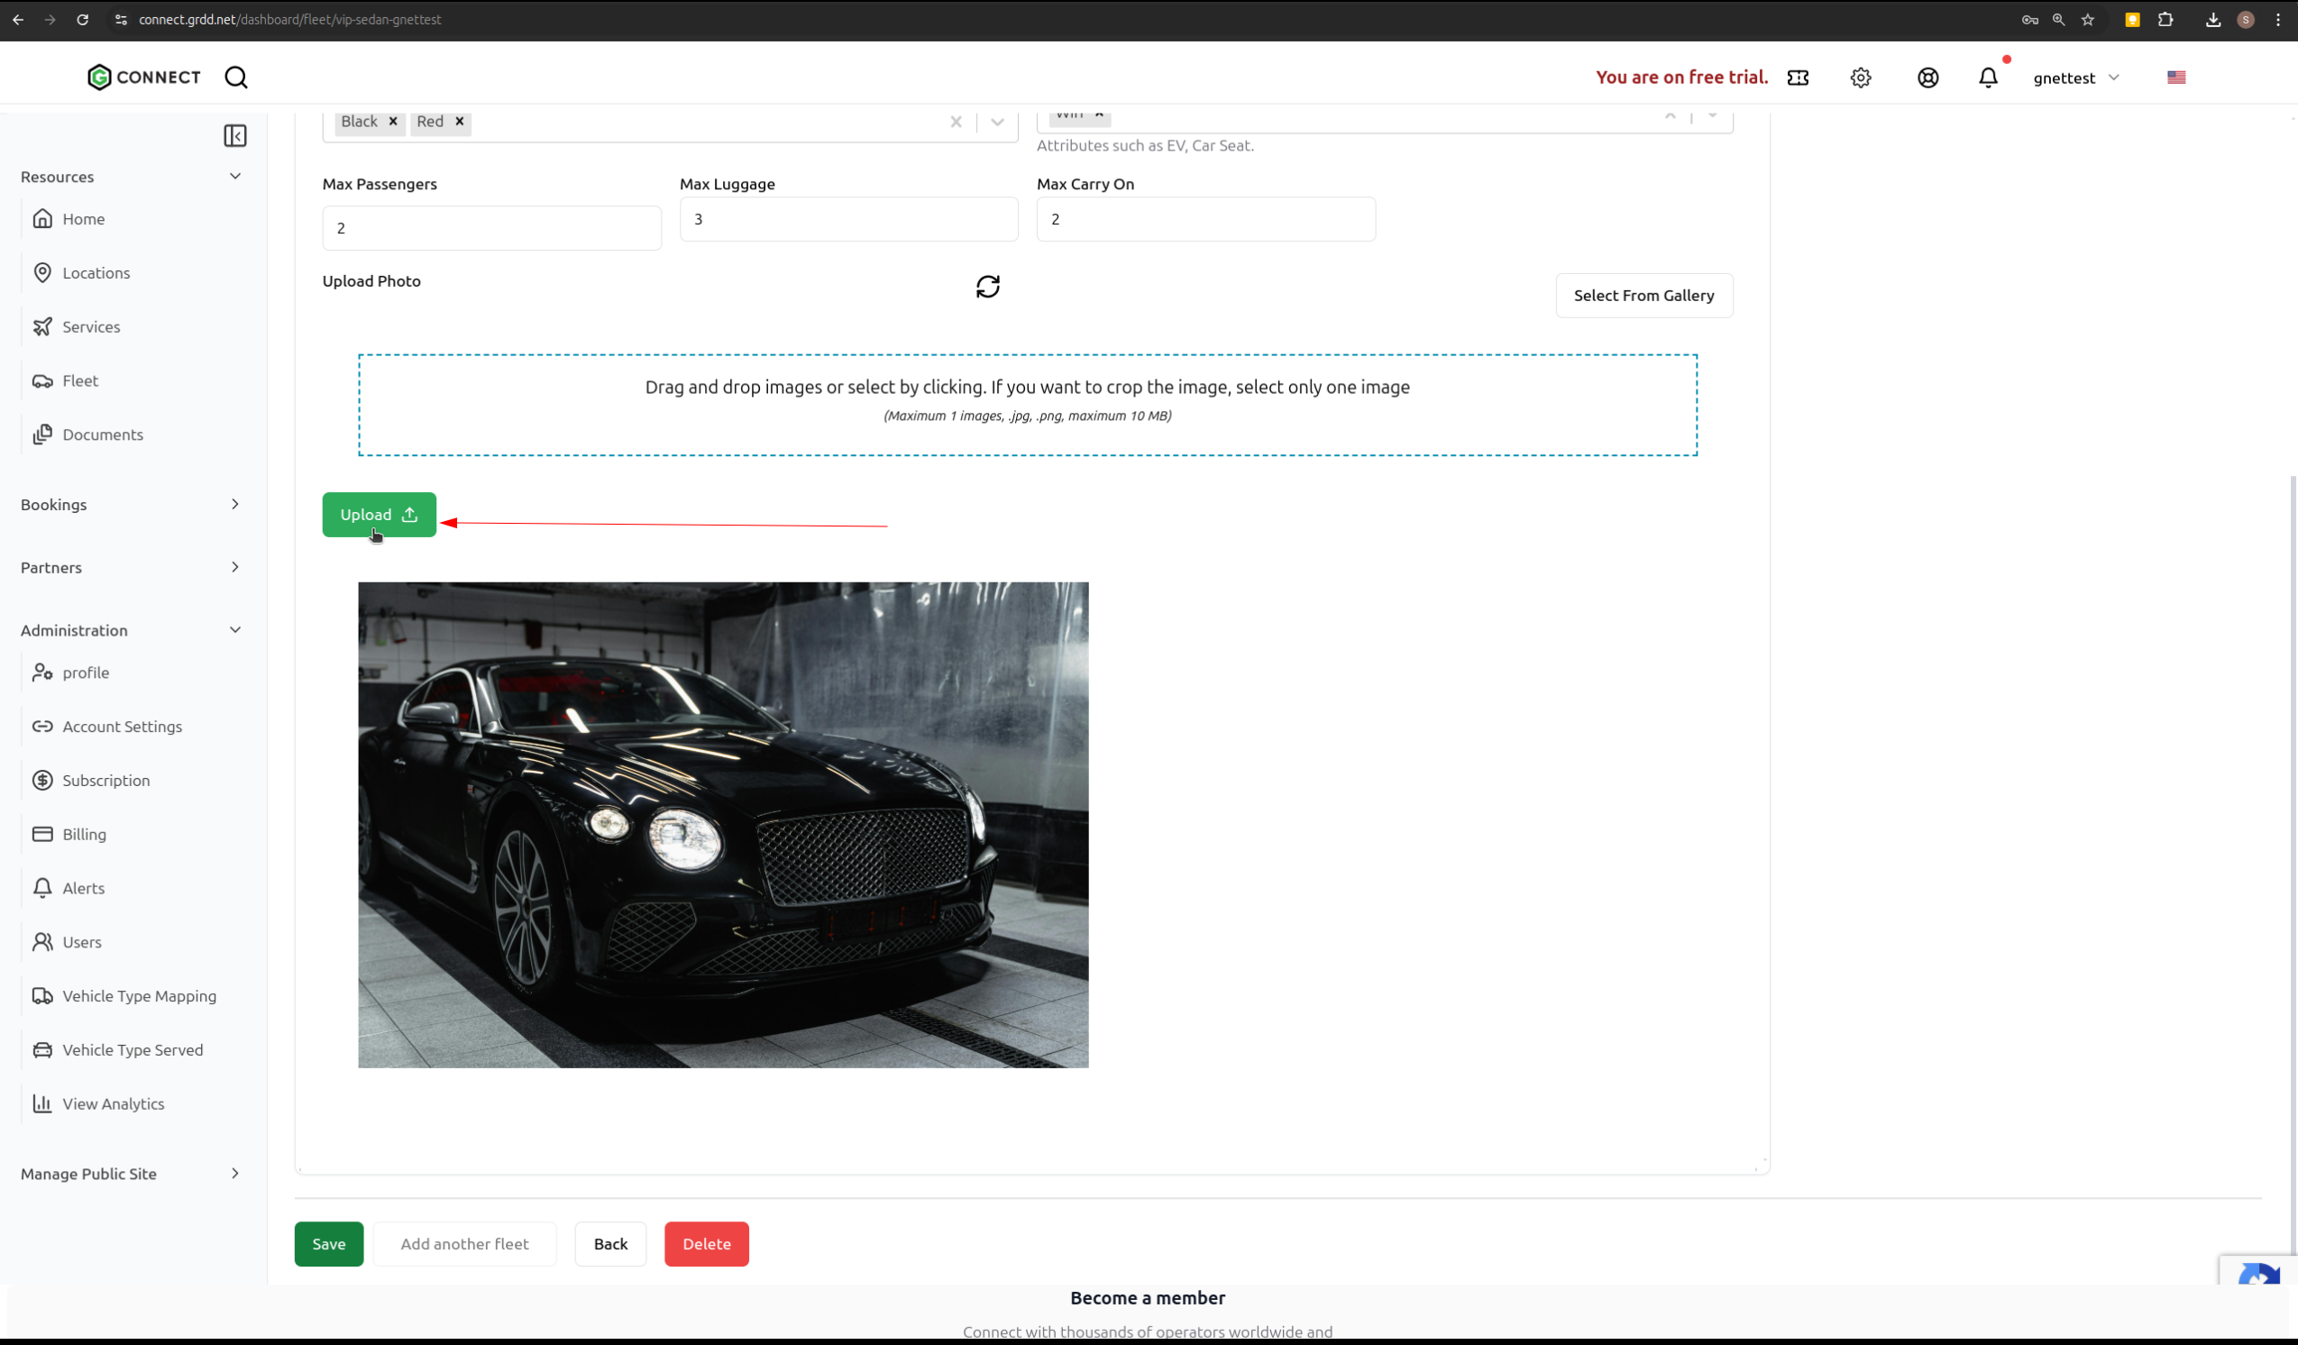Collapse the sidebar with the panel icon
This screenshot has width=2298, height=1345.
[x=234, y=136]
